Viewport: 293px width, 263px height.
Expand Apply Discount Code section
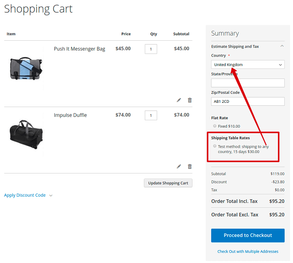28,195
